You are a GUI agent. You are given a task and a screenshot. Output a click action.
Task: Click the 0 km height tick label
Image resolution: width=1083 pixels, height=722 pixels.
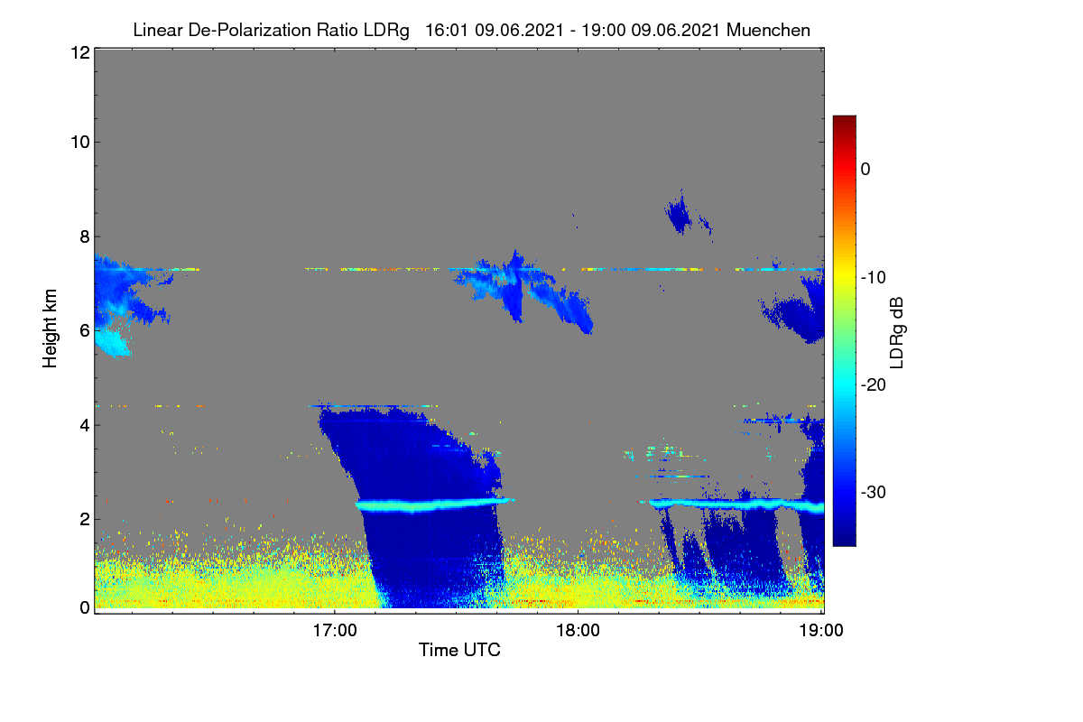pos(84,607)
